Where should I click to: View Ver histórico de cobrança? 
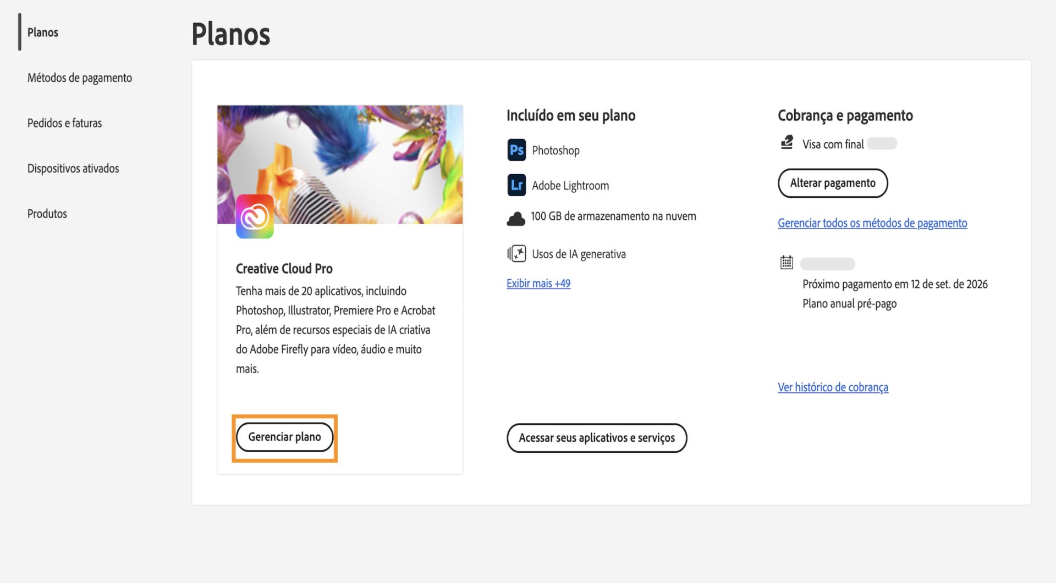(x=833, y=387)
